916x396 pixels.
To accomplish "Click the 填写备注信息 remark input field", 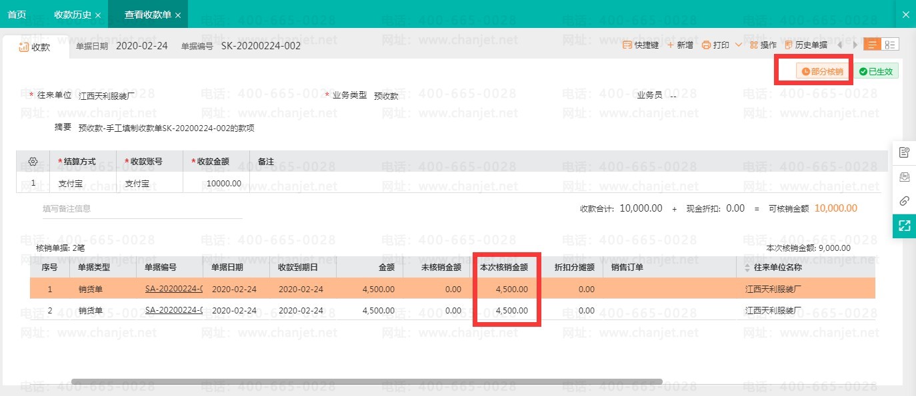I will 142,209.
